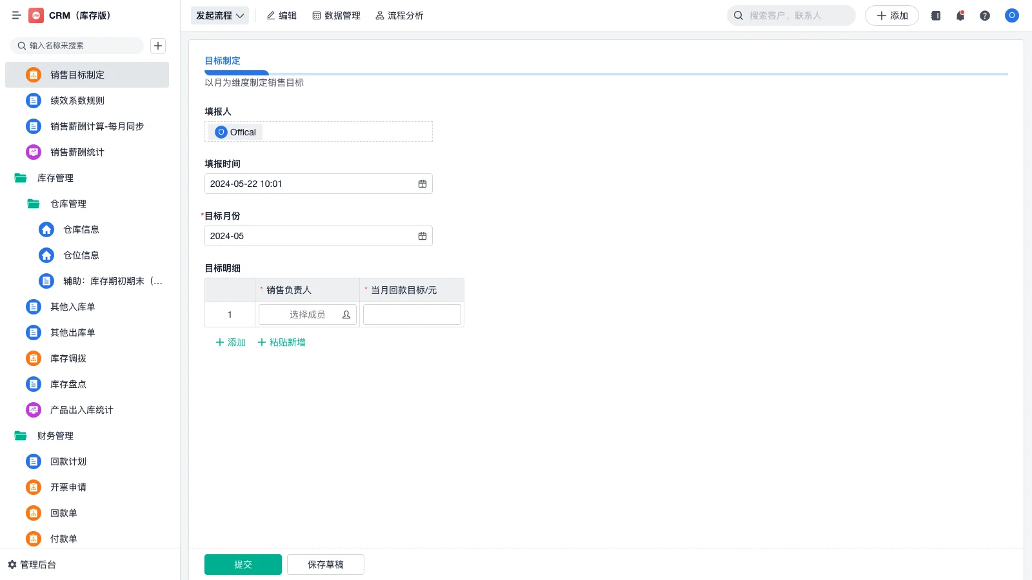Click the member picker icon in 选择成员
The image size is (1032, 580).
pyautogui.click(x=346, y=314)
